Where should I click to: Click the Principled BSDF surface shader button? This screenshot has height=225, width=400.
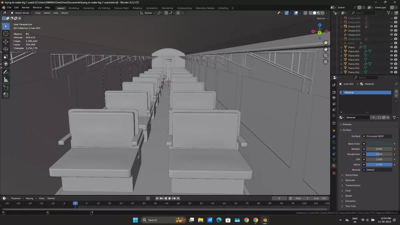(377, 136)
